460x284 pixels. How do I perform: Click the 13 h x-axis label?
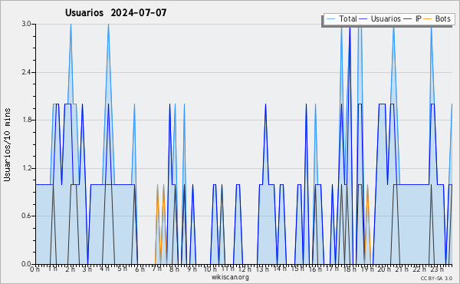[x=262, y=269]
